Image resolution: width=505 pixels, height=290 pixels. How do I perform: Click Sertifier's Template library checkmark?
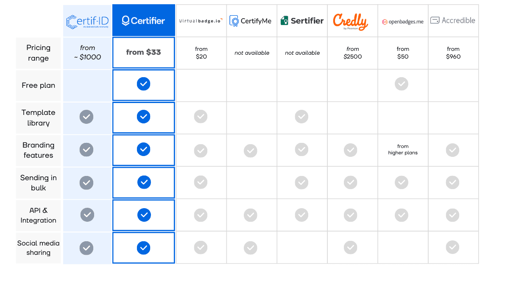tap(302, 117)
